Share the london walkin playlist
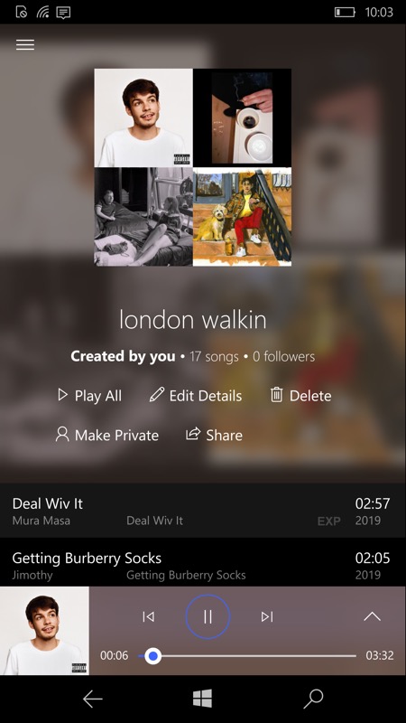The height and width of the screenshot is (723, 406). point(214,435)
